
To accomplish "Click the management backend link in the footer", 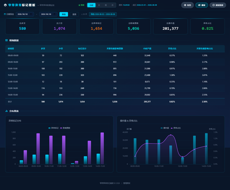I will [x=127, y=183].
